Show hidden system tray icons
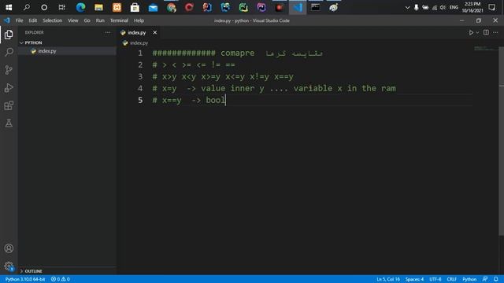Screen dimensions: 504x283 pos(407,7)
